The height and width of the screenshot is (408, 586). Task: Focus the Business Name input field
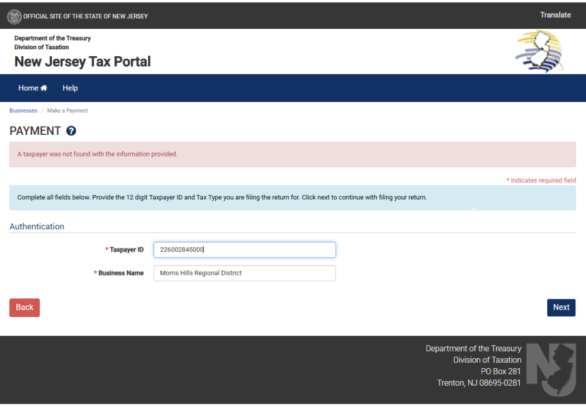[x=244, y=273]
